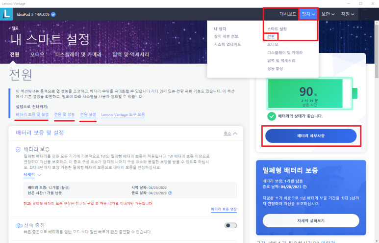Jump to 전원 설정 link
This screenshot has width=379, height=243.
[88, 114]
